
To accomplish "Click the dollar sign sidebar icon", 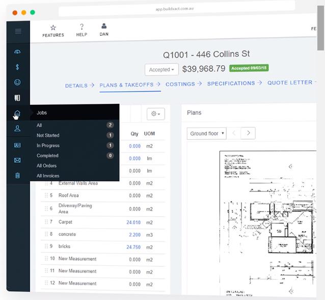I will click(17, 67).
